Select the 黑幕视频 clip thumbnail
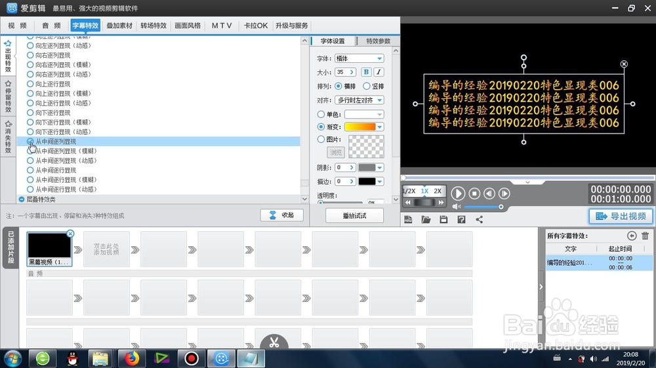 click(x=49, y=249)
